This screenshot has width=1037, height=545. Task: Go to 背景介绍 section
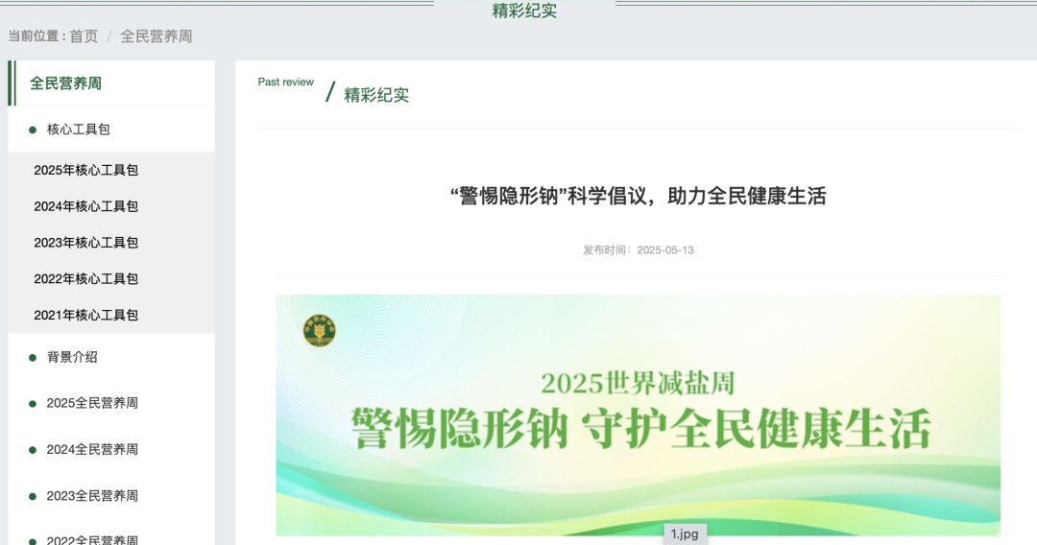72,357
